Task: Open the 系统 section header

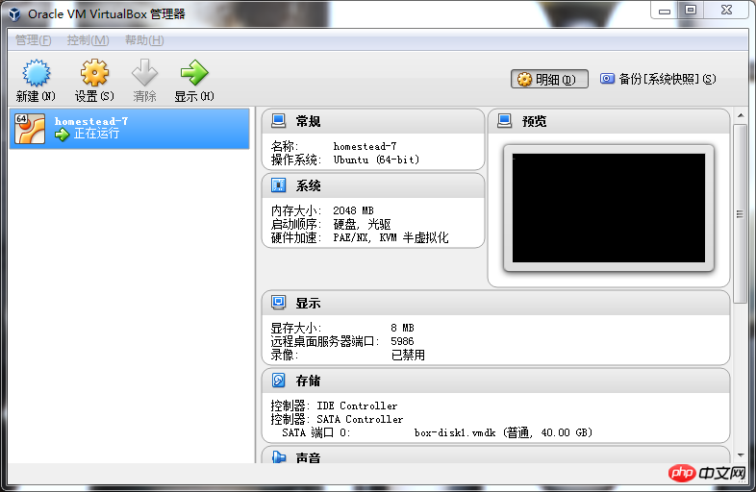Action: point(373,185)
